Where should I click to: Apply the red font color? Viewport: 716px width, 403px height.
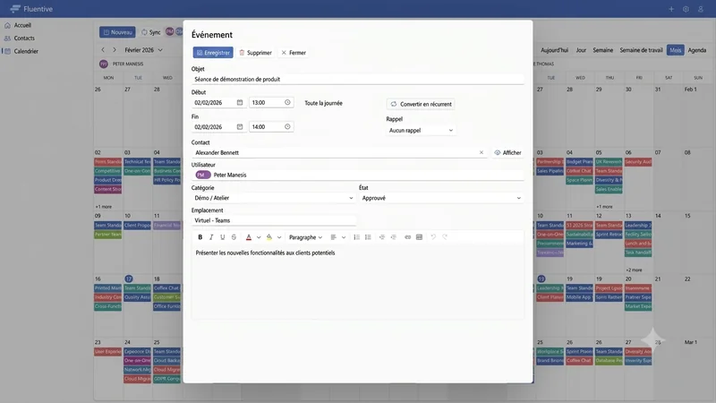pos(249,237)
